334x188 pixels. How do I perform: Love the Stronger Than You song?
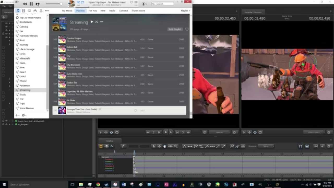click(135, 110)
